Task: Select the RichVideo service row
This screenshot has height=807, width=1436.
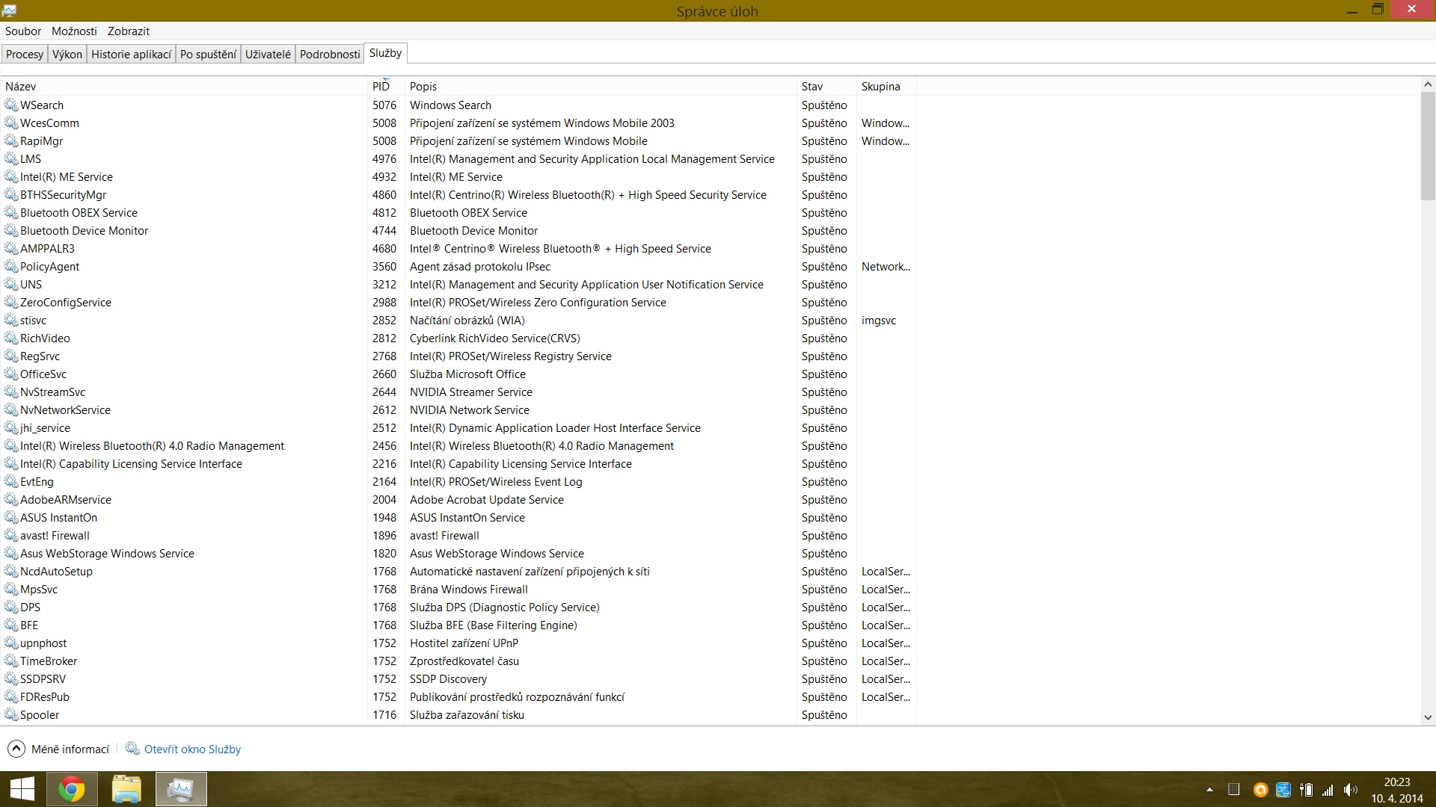Action: (458, 338)
